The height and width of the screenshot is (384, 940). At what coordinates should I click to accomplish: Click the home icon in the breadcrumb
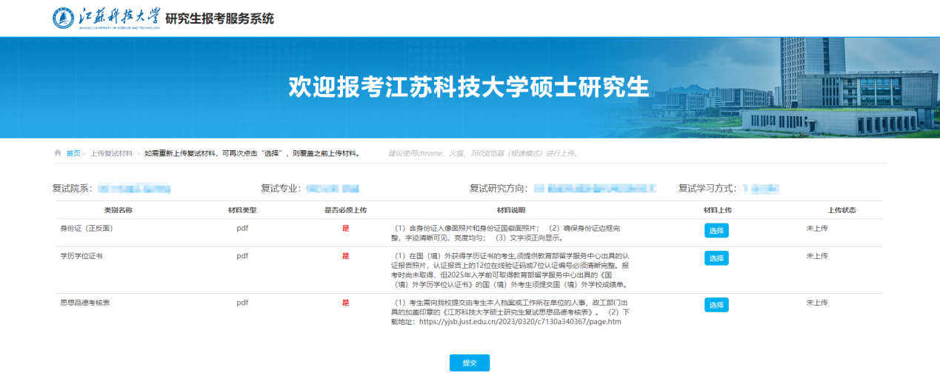click(x=58, y=153)
